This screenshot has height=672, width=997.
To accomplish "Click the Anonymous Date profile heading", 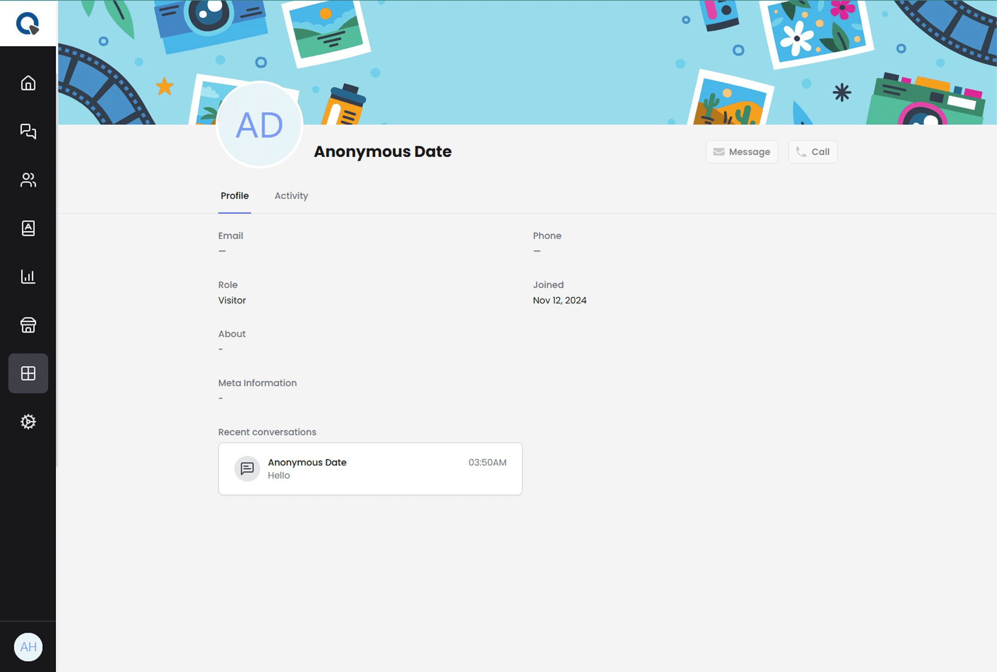I will pos(382,151).
